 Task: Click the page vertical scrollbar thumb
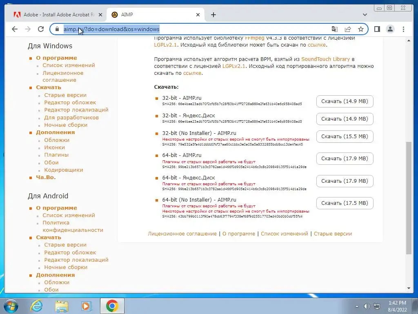(x=409, y=198)
